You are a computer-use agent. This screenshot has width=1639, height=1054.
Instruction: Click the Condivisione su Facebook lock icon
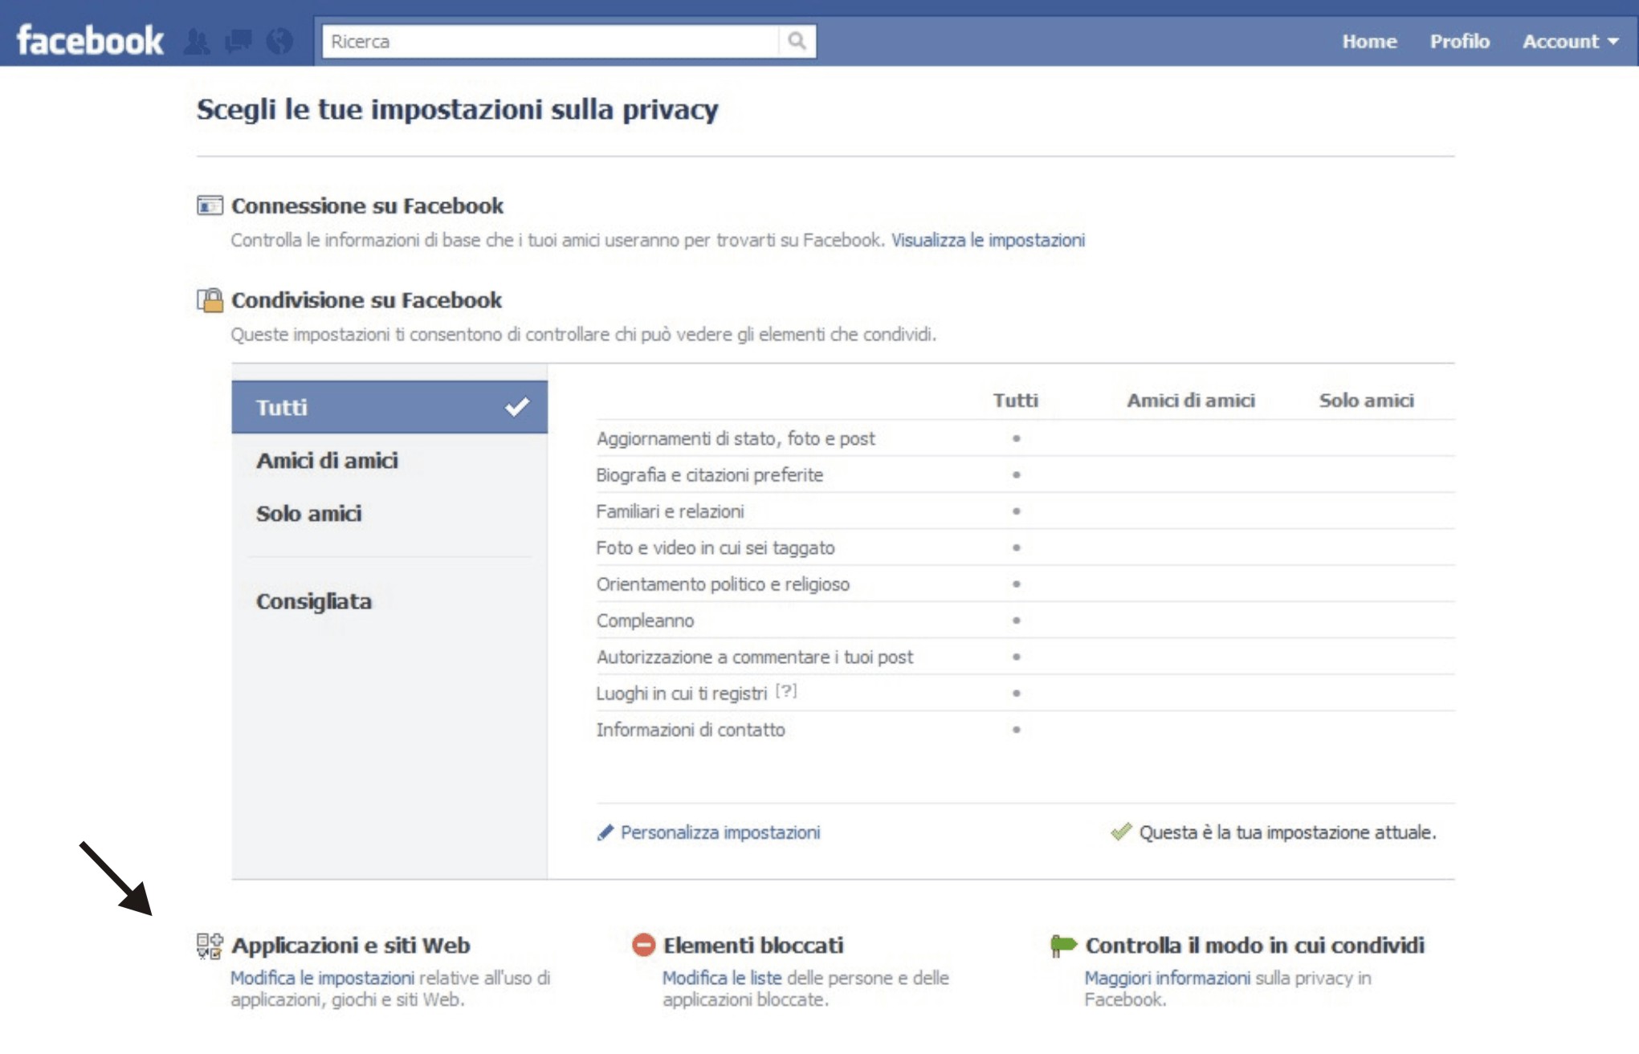pos(210,300)
